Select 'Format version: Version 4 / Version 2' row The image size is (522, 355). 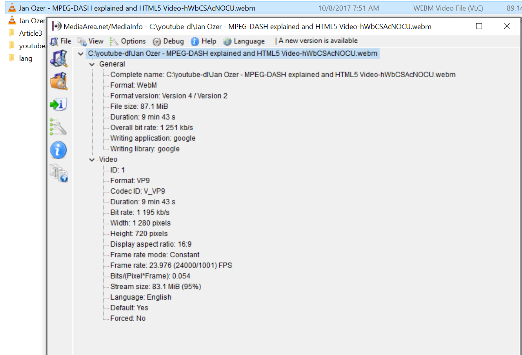pyautogui.click(x=169, y=96)
